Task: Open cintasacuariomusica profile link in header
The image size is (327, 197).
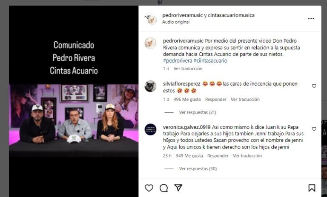Action: pyautogui.click(x=231, y=15)
